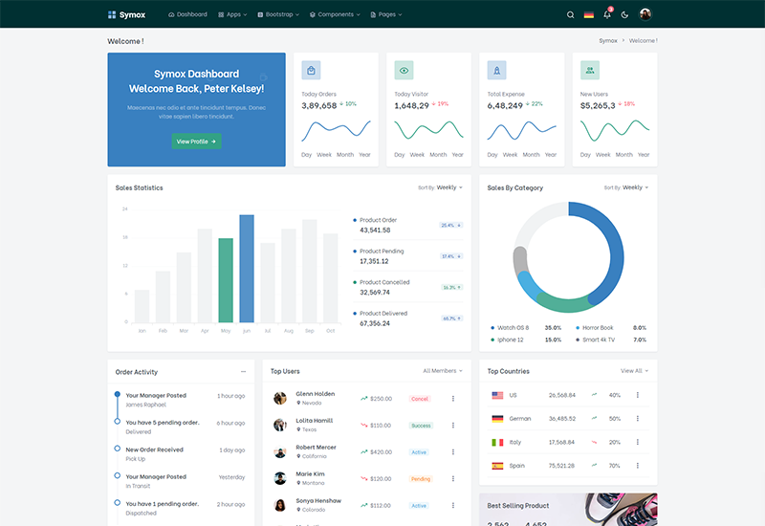Screen dimensions: 765x526
Task: Click the Today Orders shopping bag icon
Action: click(311, 70)
